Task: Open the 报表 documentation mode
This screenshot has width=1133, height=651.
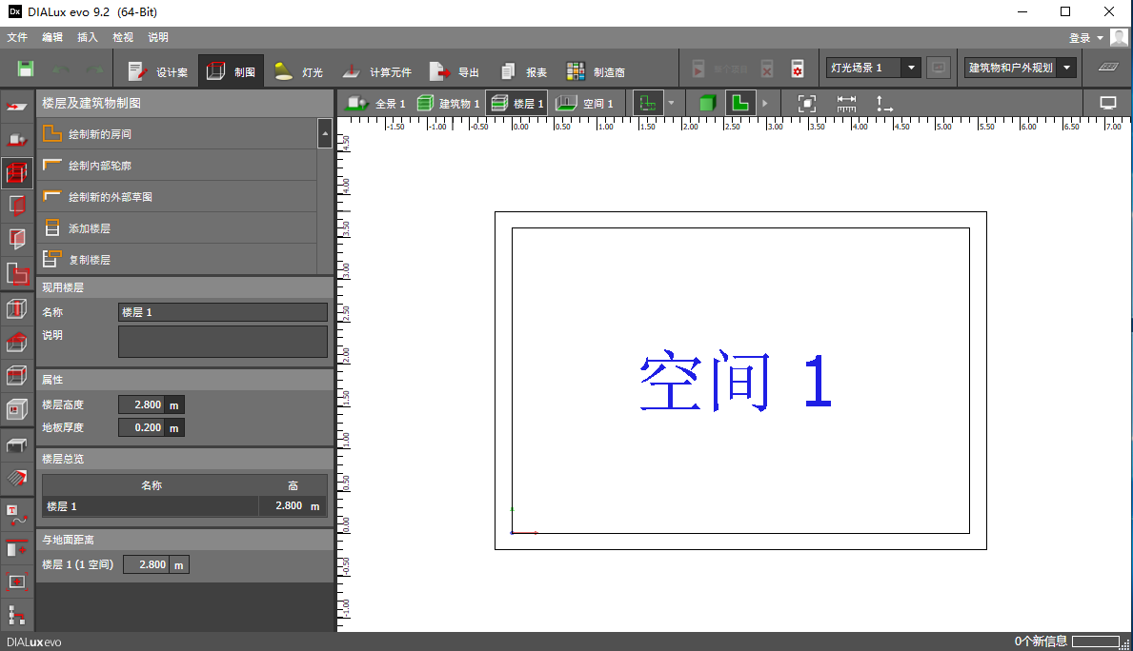Action: pos(524,71)
